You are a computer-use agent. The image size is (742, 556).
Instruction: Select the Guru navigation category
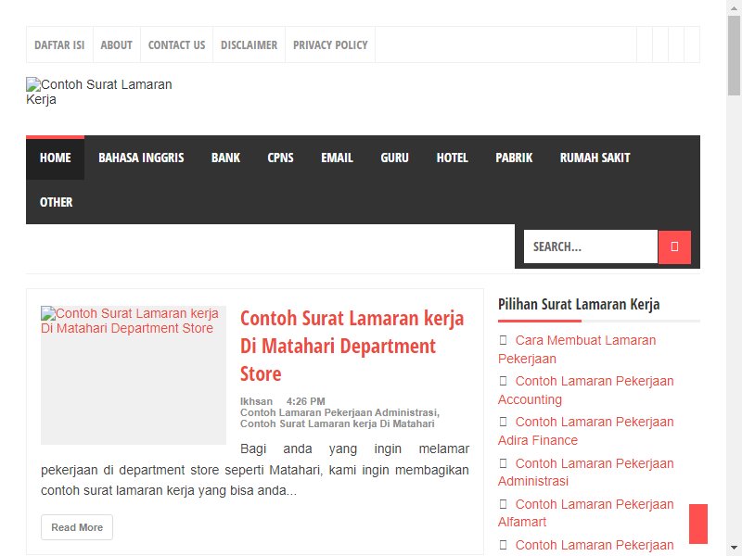395,158
